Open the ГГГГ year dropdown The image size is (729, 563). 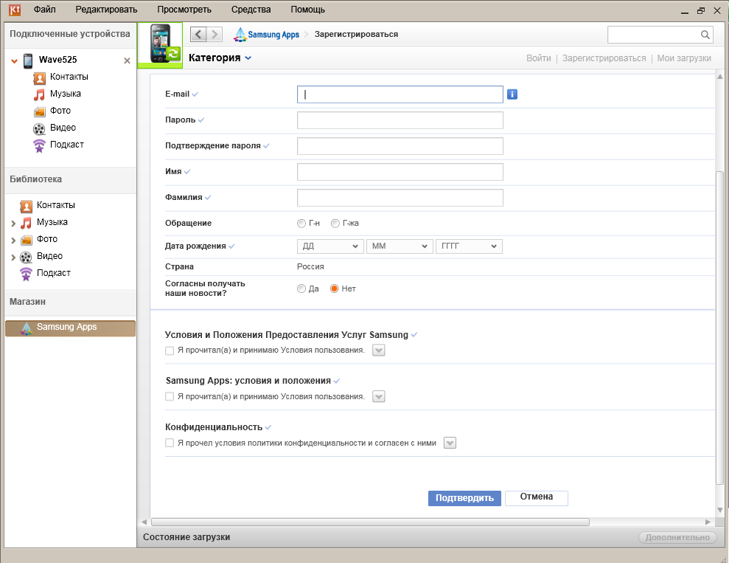[469, 246]
